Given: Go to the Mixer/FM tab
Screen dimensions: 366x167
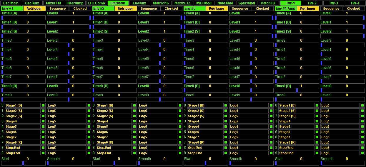Looking at the screenshot, I should [54, 3].
